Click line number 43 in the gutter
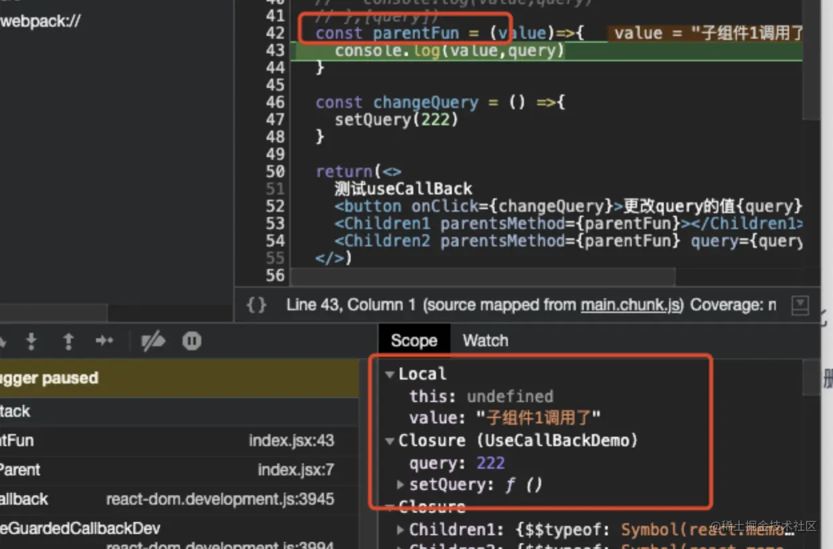 coord(275,51)
